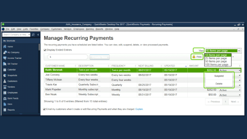Image resolution: width=247 pixels, height=139 pixels.
Task: Open the Income Tracker shortcut
Action: 14,58
